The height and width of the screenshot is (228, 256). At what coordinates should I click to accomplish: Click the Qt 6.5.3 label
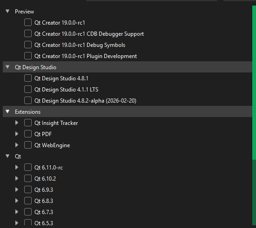tap(44, 223)
